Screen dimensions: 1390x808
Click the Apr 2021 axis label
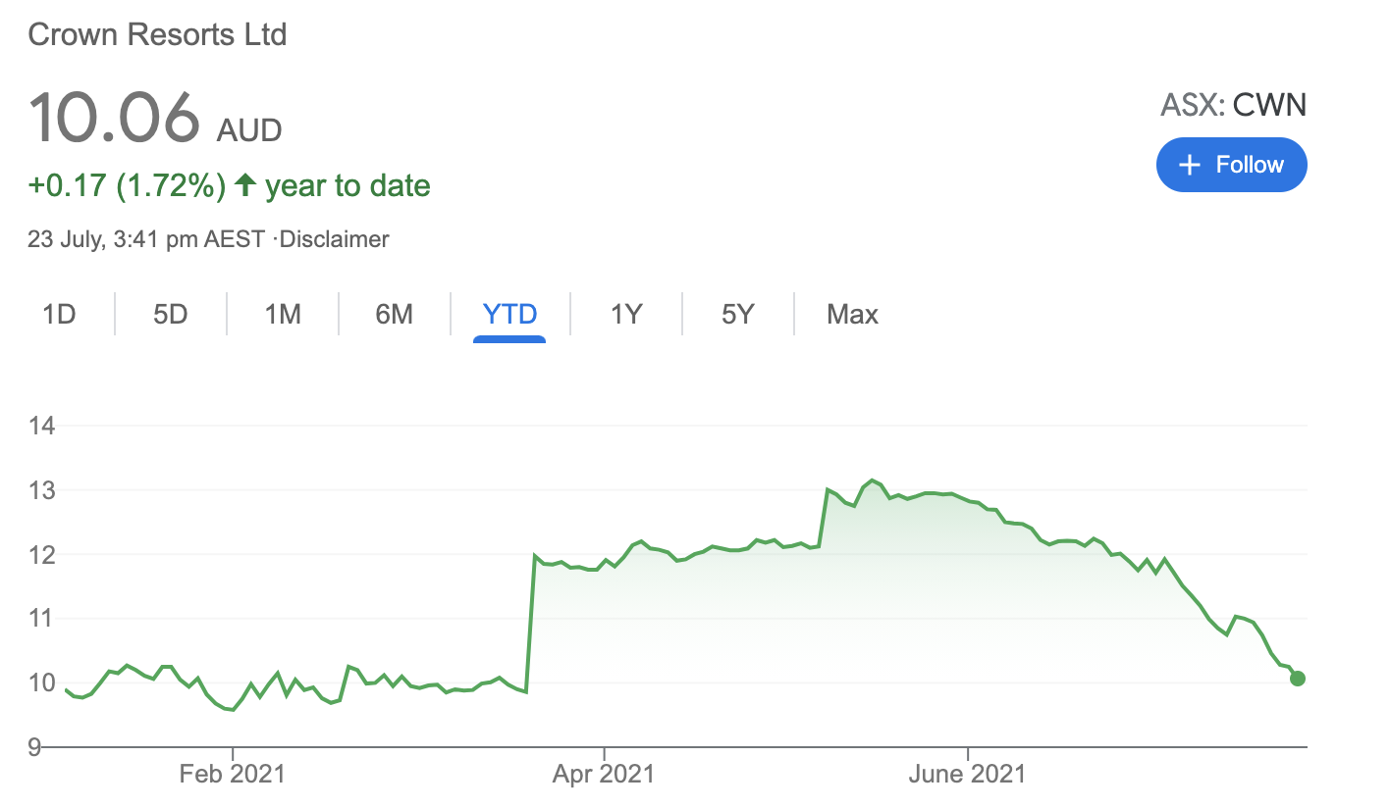click(603, 774)
